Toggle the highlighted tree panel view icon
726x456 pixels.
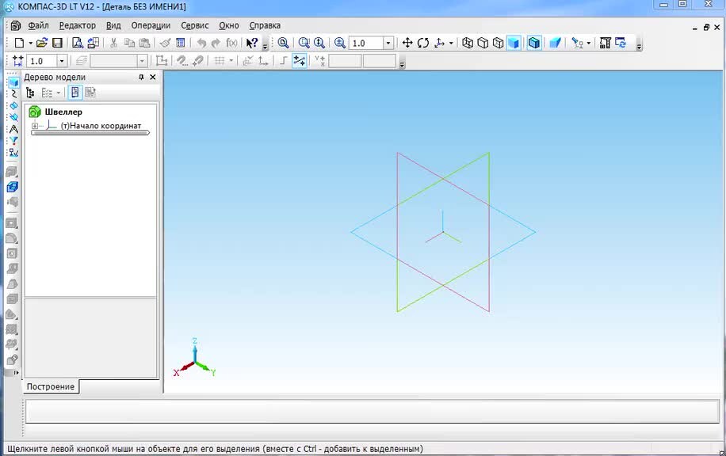pyautogui.click(x=75, y=93)
